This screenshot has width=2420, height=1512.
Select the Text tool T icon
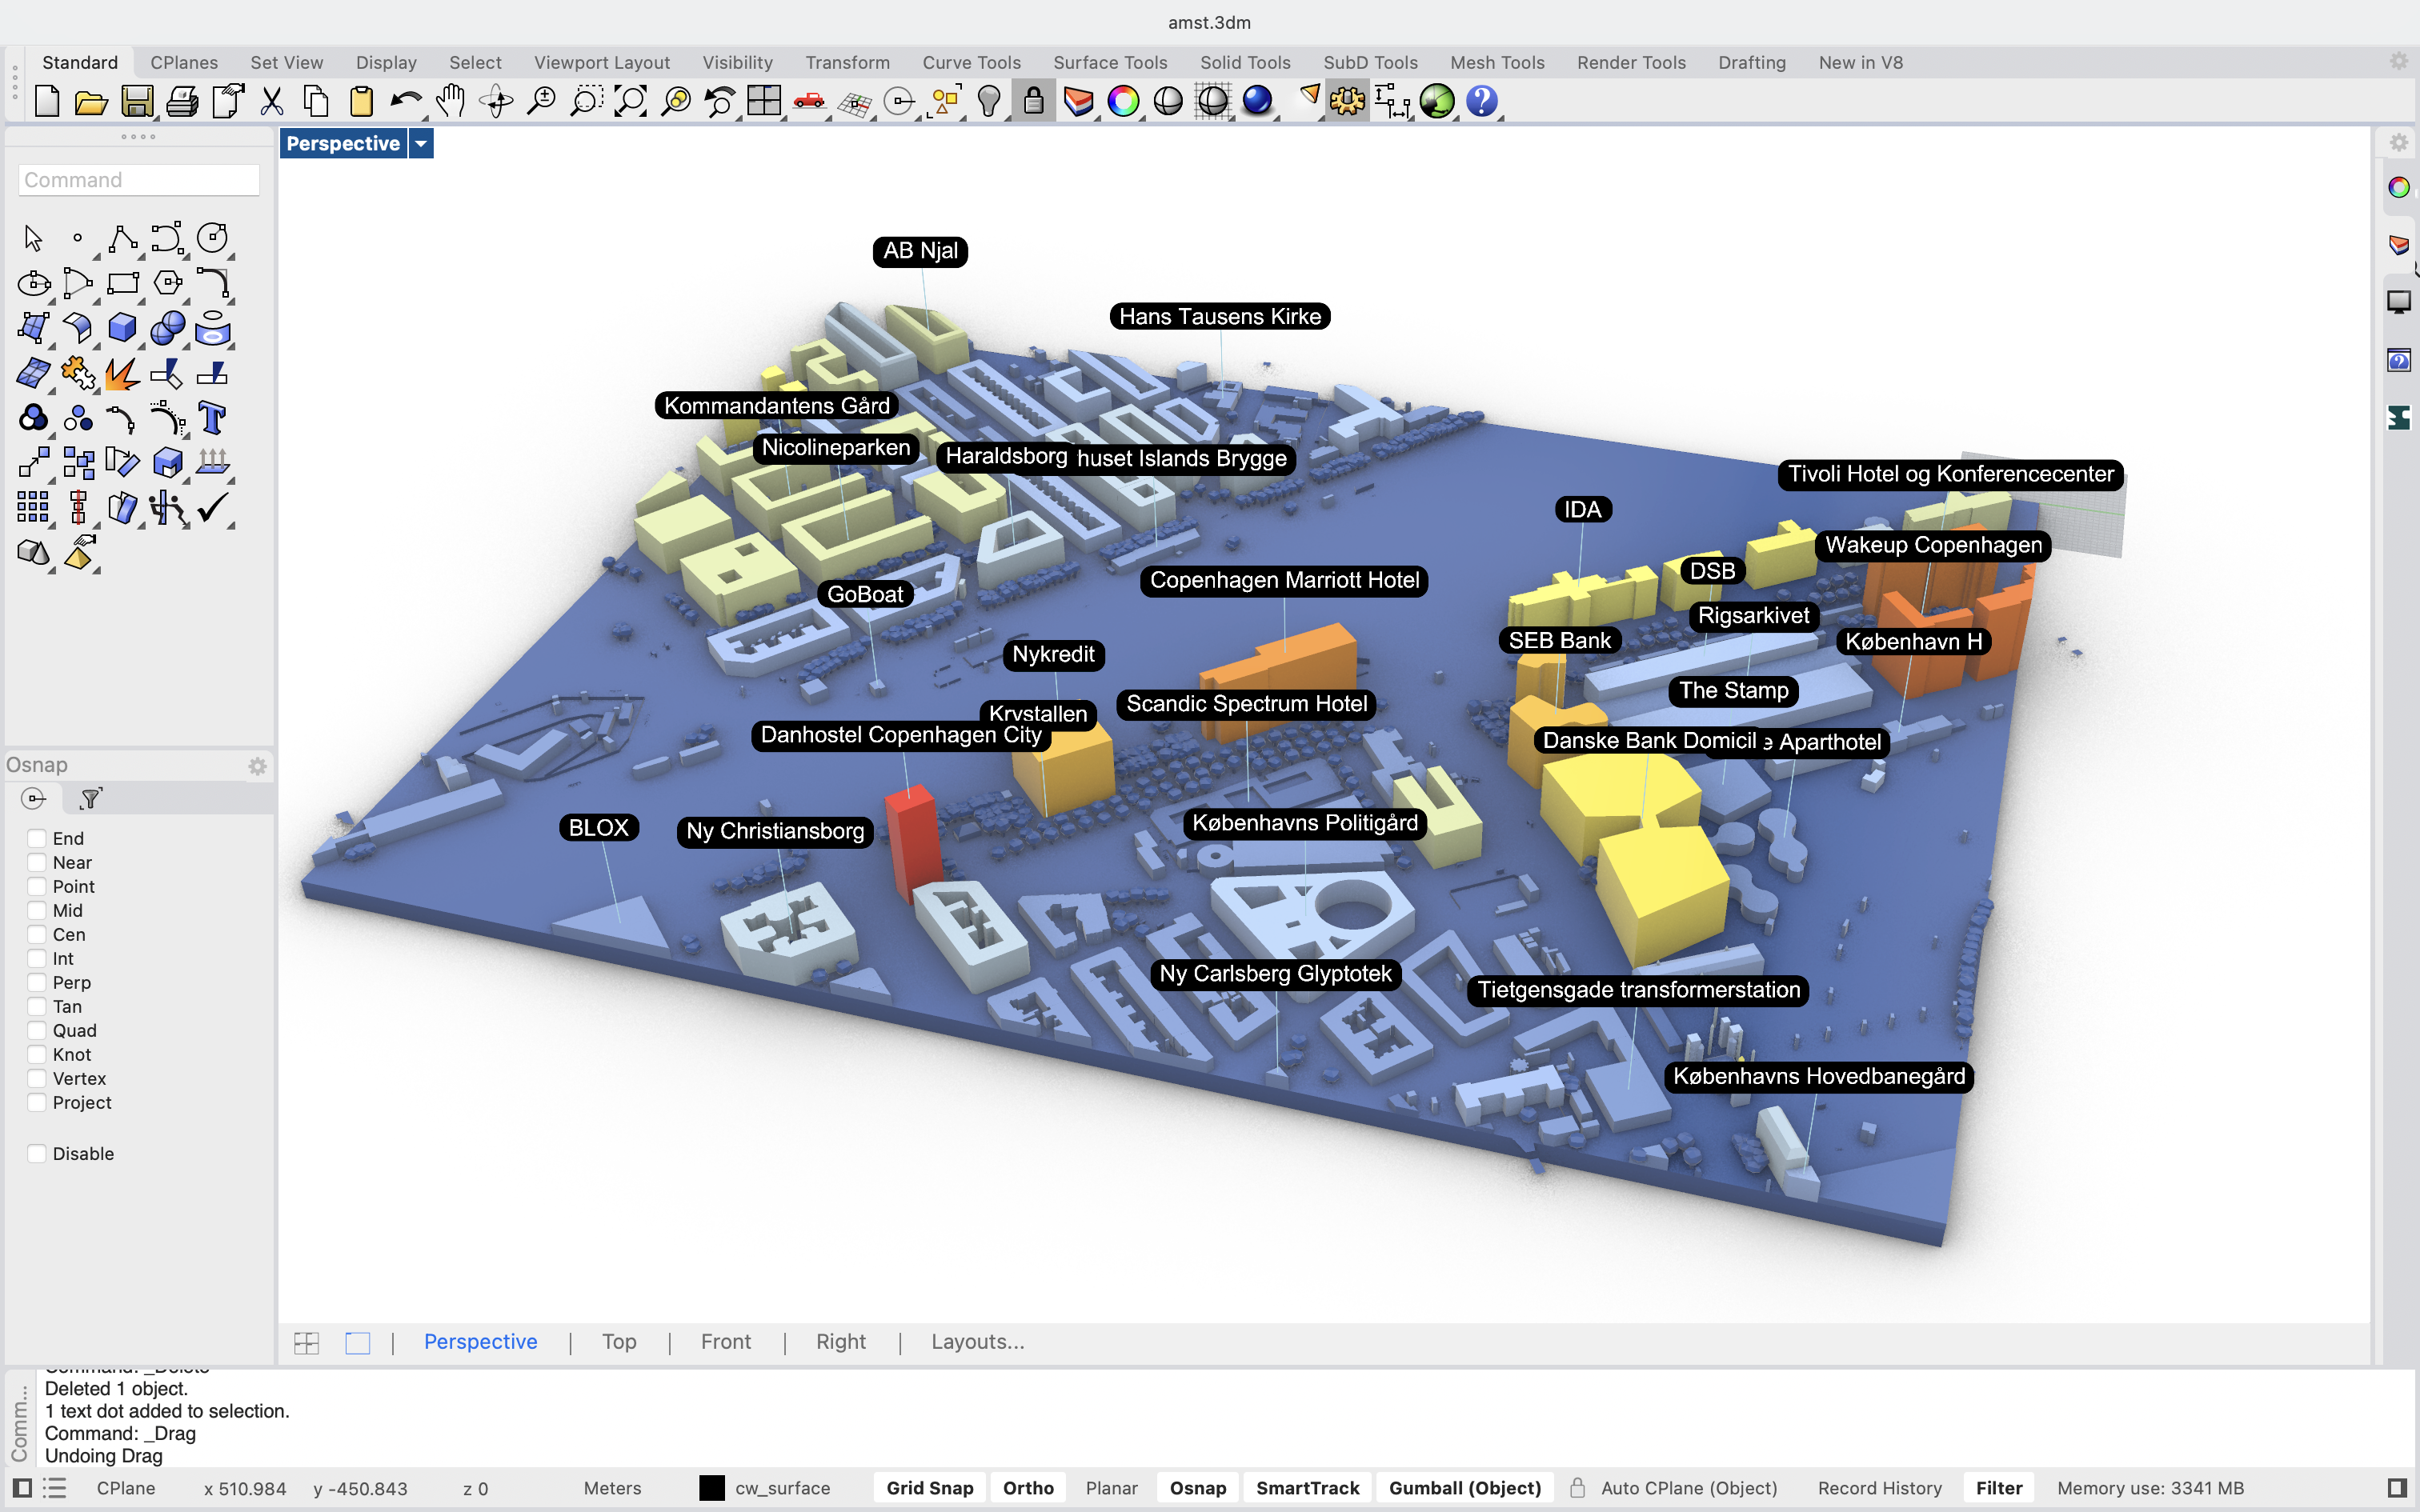tap(212, 418)
